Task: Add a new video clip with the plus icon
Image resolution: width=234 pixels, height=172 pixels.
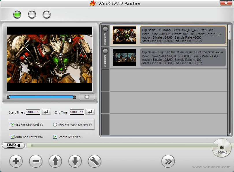Action: [16, 161]
